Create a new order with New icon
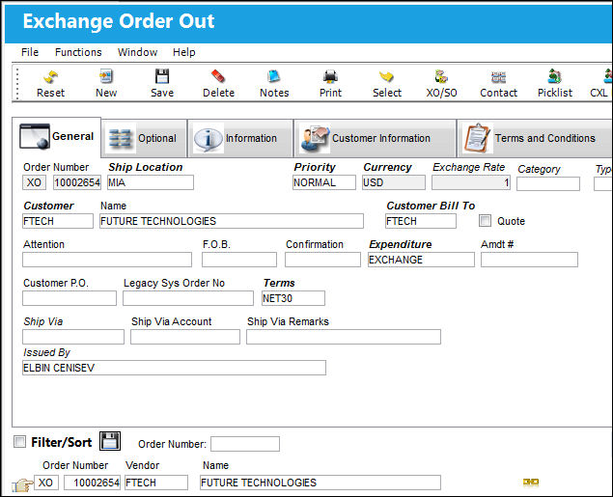Screen dimensions: 613x497 click(106, 76)
